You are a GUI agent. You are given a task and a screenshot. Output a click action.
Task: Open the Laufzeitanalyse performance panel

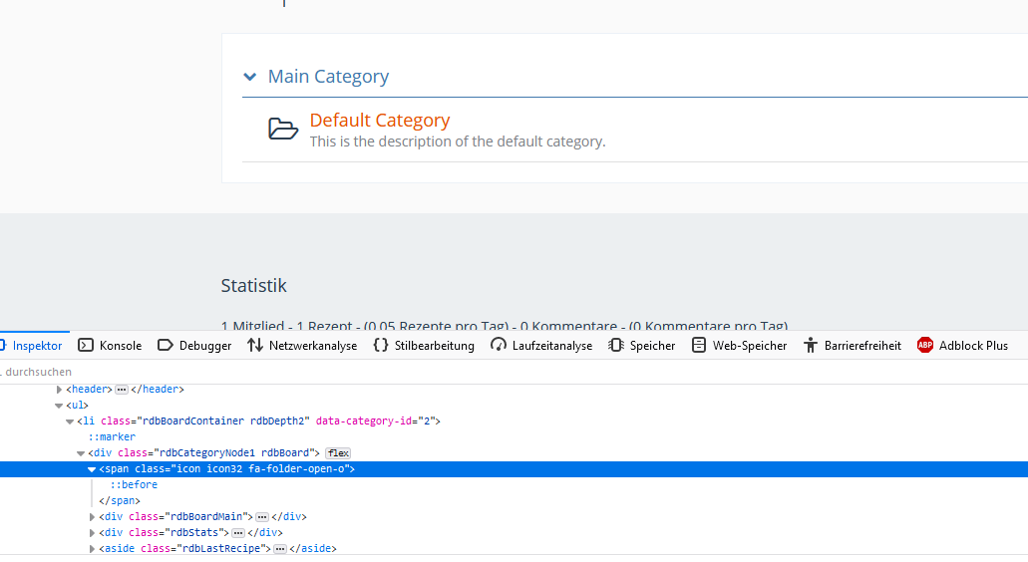[x=541, y=346]
